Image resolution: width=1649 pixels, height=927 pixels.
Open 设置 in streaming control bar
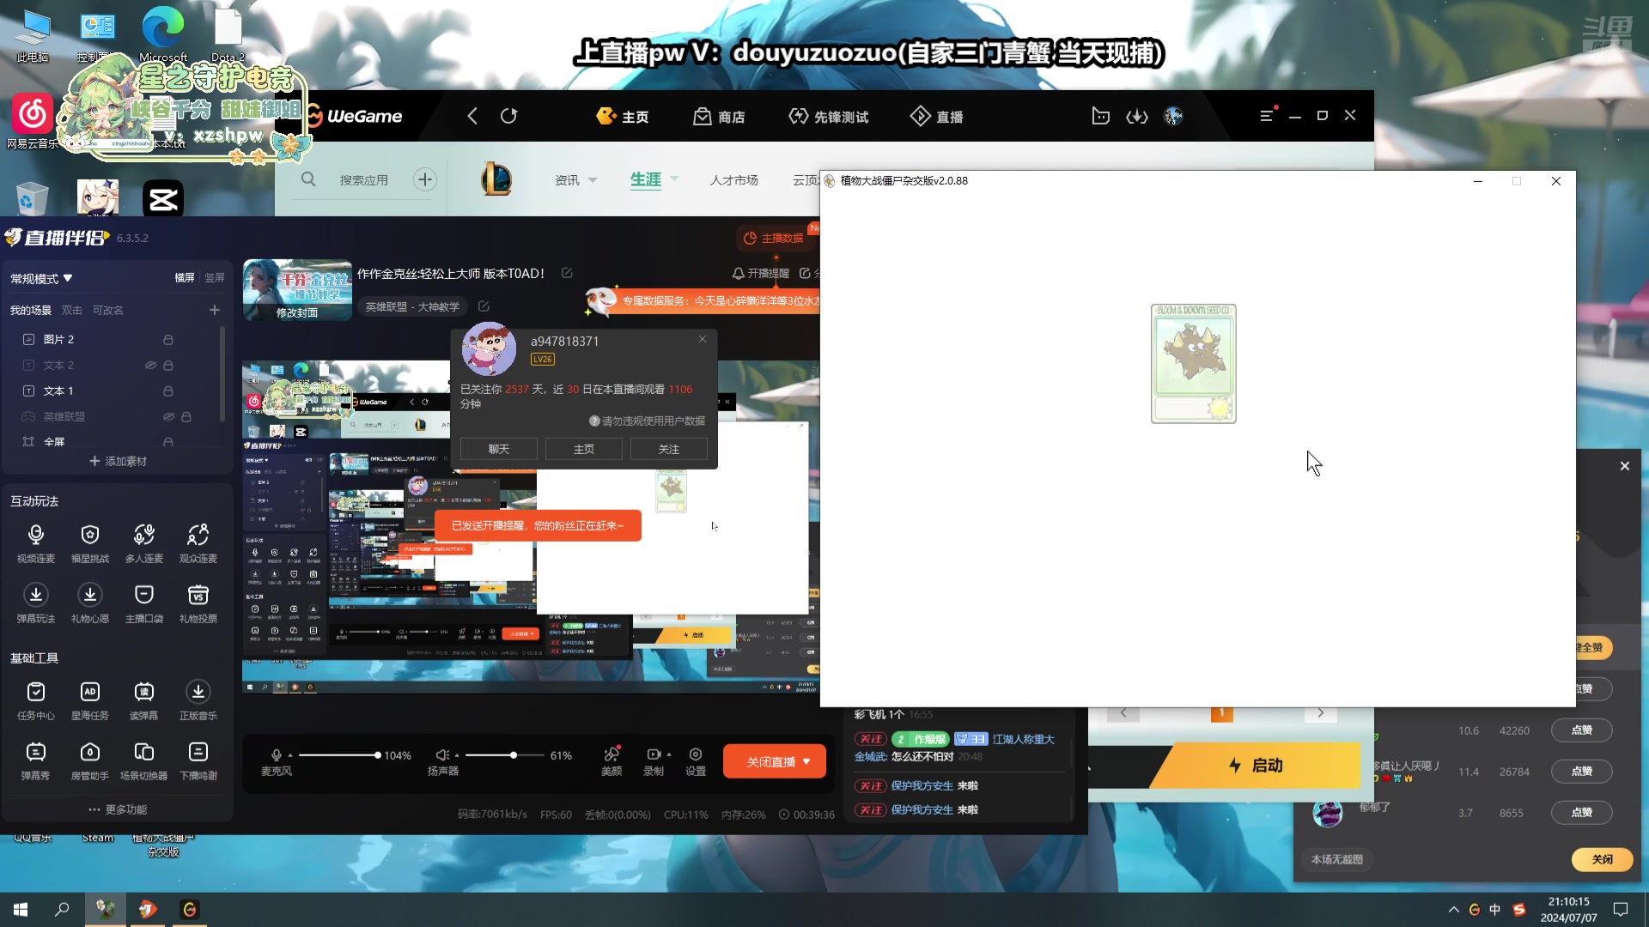[x=696, y=760]
